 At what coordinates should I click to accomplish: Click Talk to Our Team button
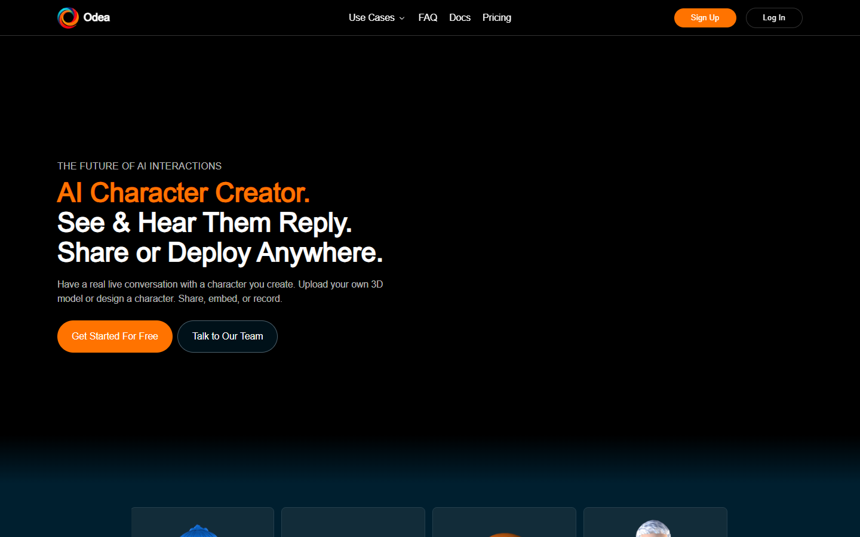click(228, 337)
